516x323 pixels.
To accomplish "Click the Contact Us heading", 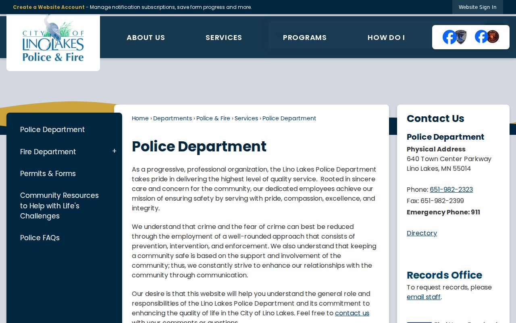I will pyautogui.click(x=435, y=118).
